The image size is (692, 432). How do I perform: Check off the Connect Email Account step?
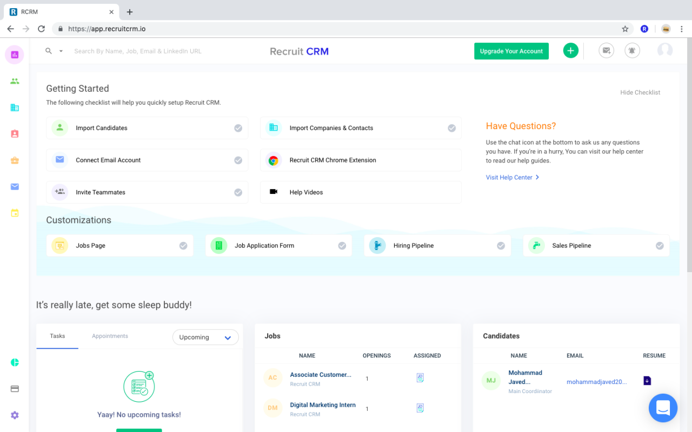point(238,160)
